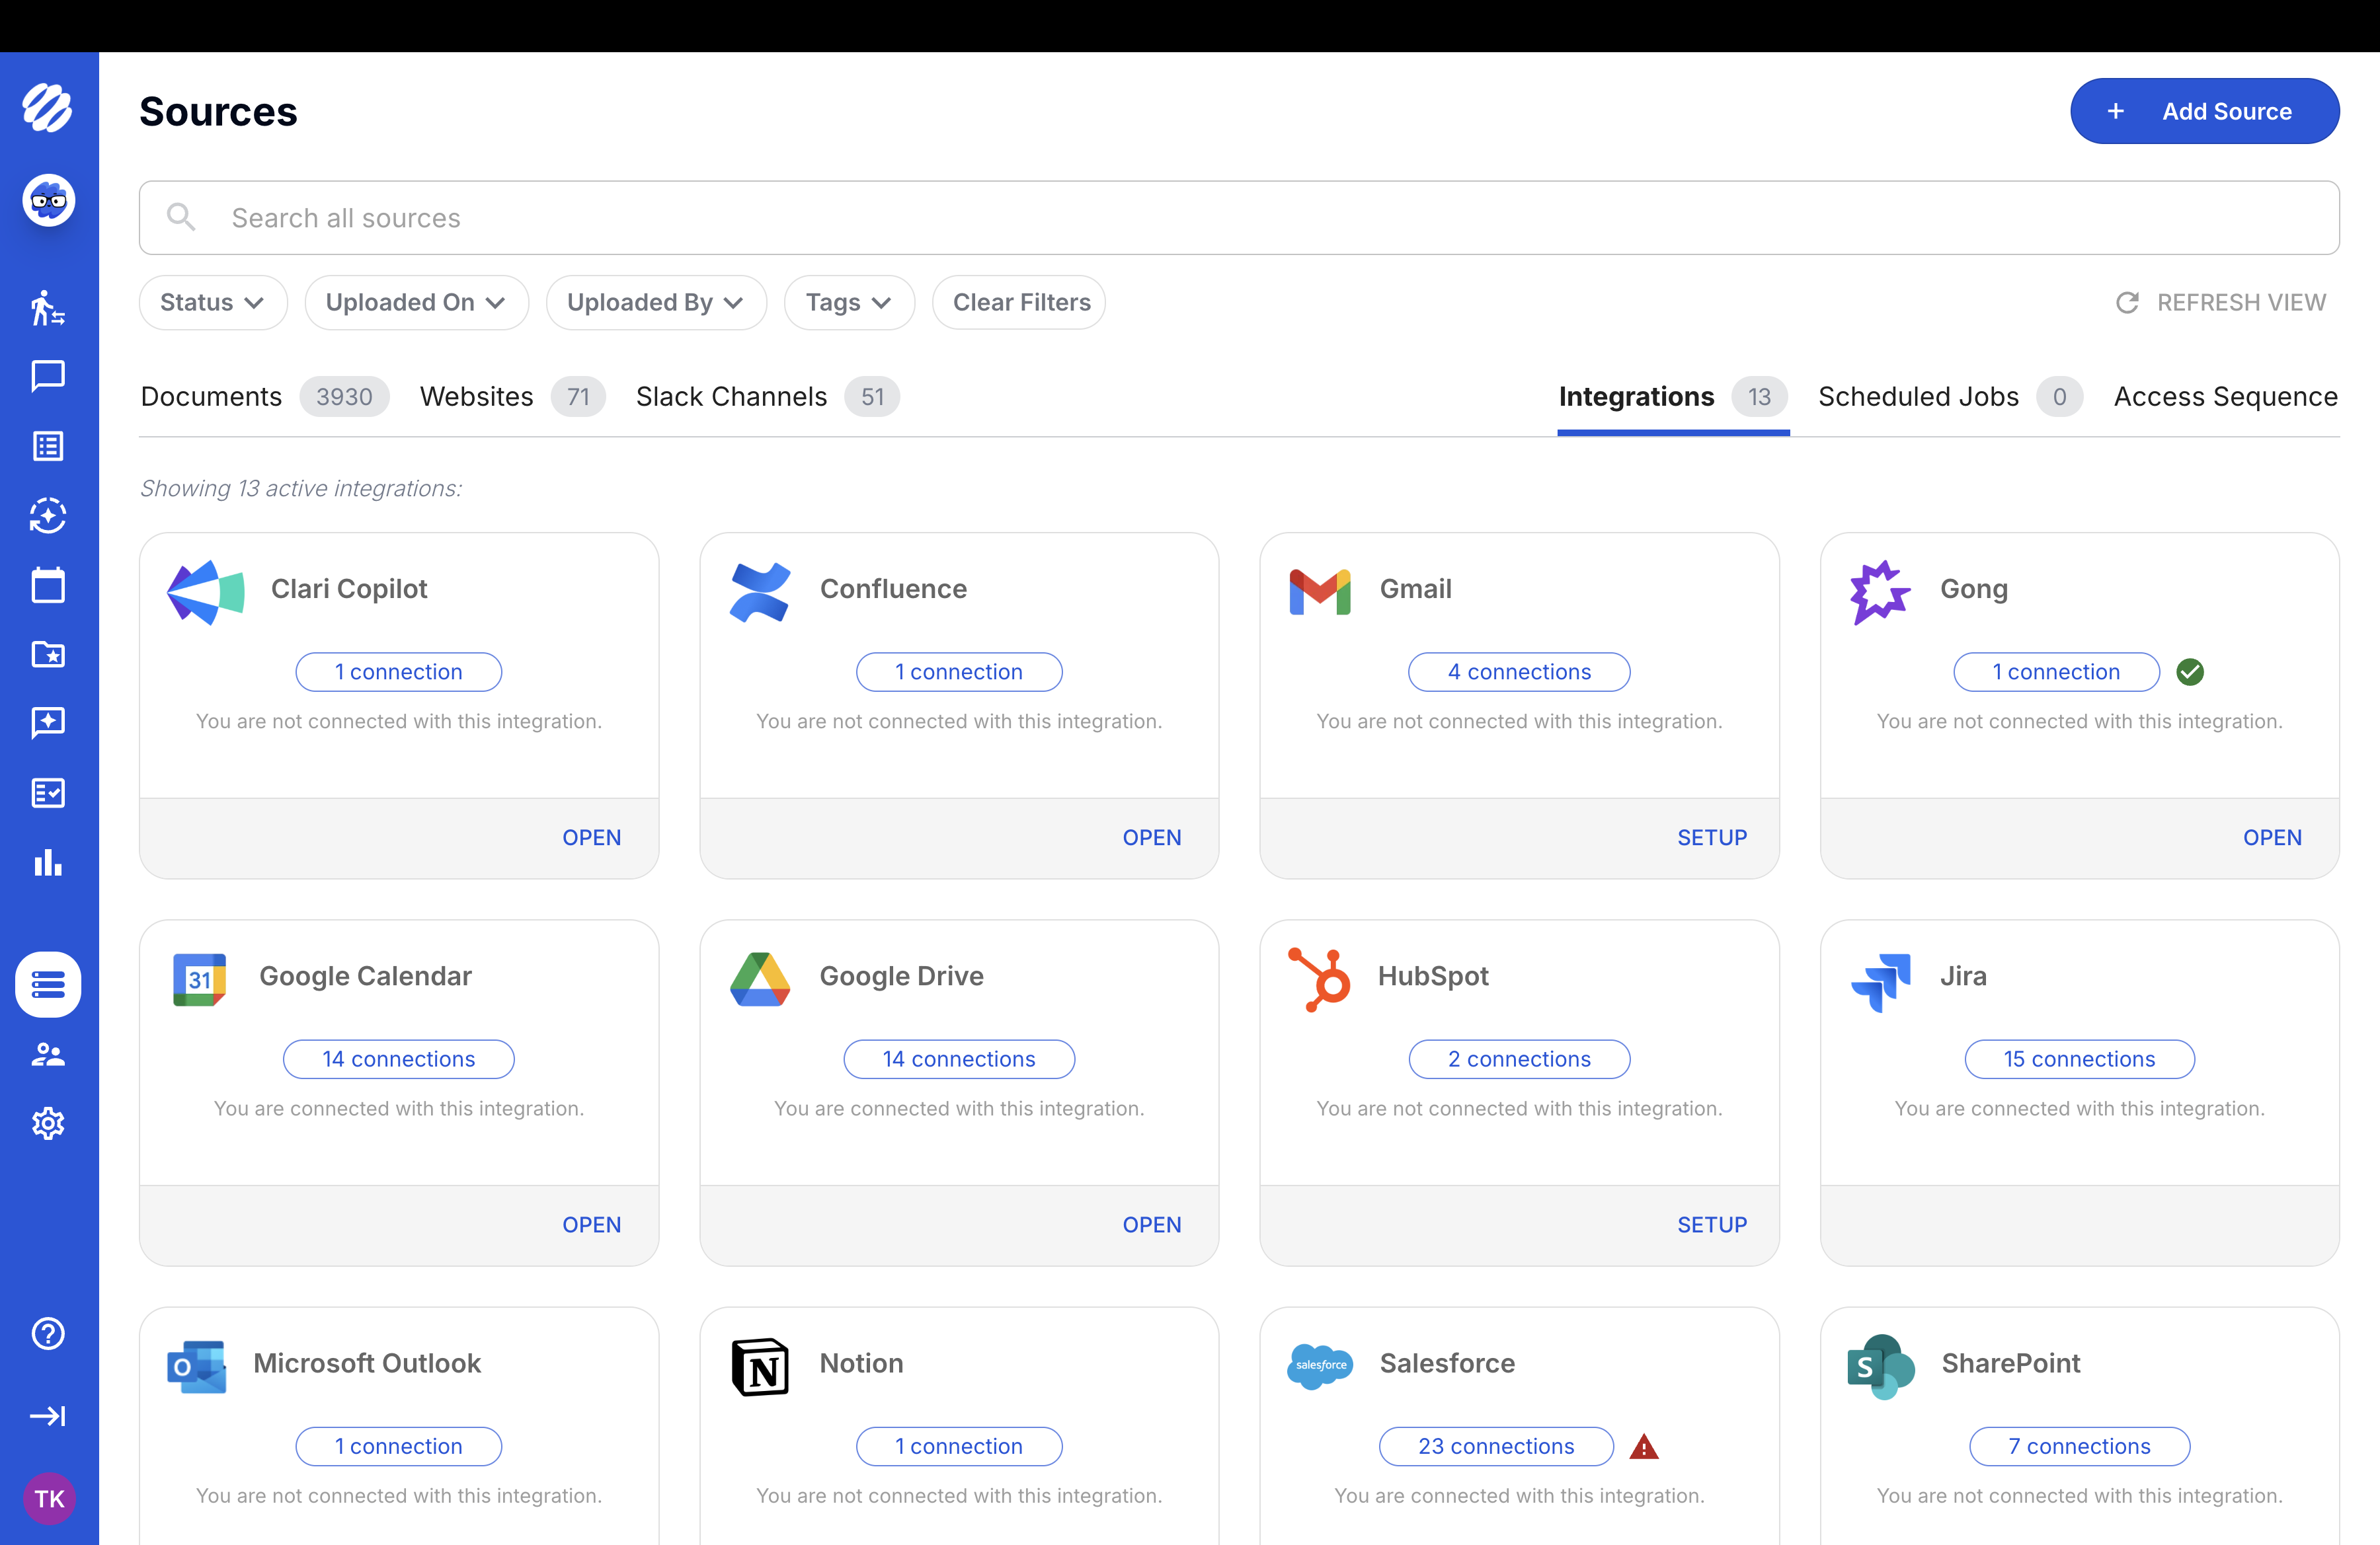Select the Integrations tab
Image resolution: width=2380 pixels, height=1545 pixels.
tap(1673, 396)
